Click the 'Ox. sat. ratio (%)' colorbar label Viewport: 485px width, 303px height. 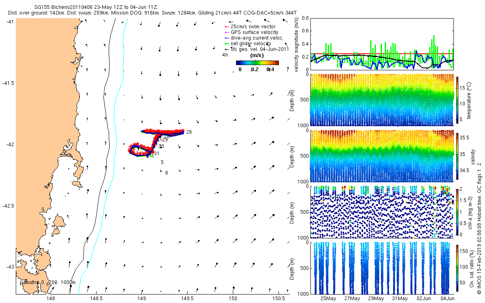coord(472,268)
